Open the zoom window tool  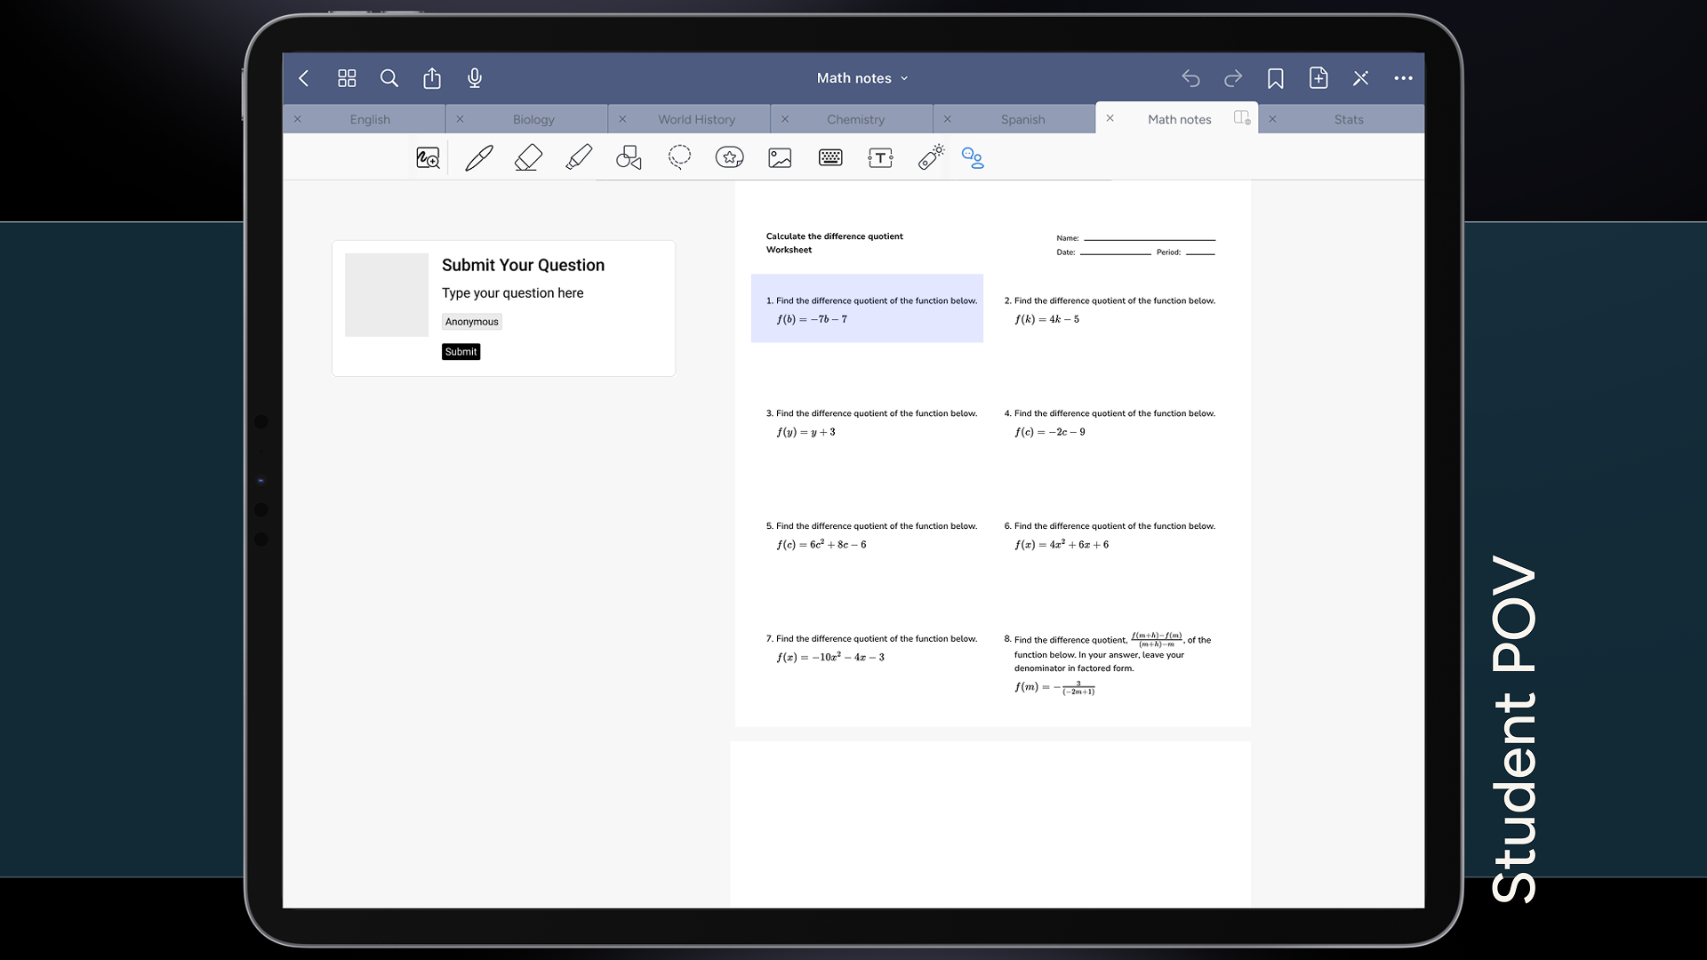pos(428,158)
